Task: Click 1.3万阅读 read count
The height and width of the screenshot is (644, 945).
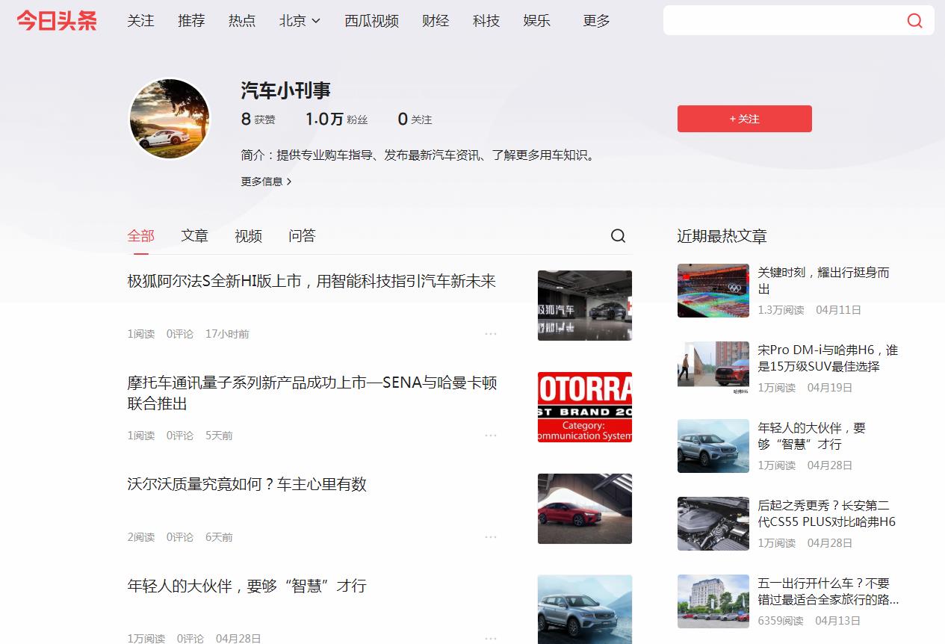Action: 781,310
